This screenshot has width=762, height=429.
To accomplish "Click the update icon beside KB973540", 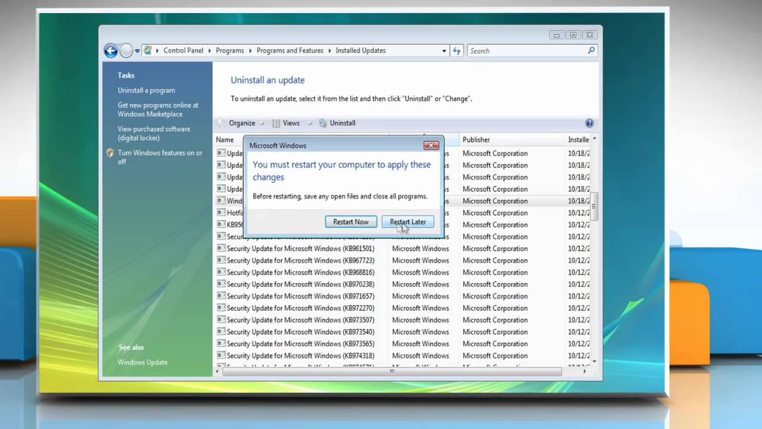I will click(221, 332).
